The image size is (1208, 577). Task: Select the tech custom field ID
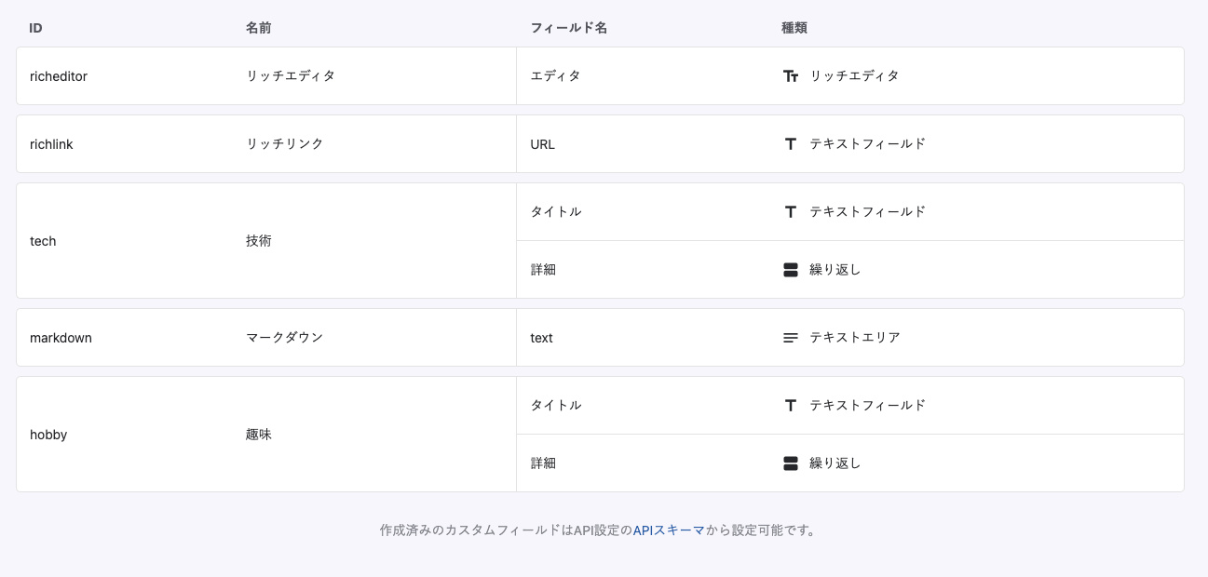(x=43, y=241)
